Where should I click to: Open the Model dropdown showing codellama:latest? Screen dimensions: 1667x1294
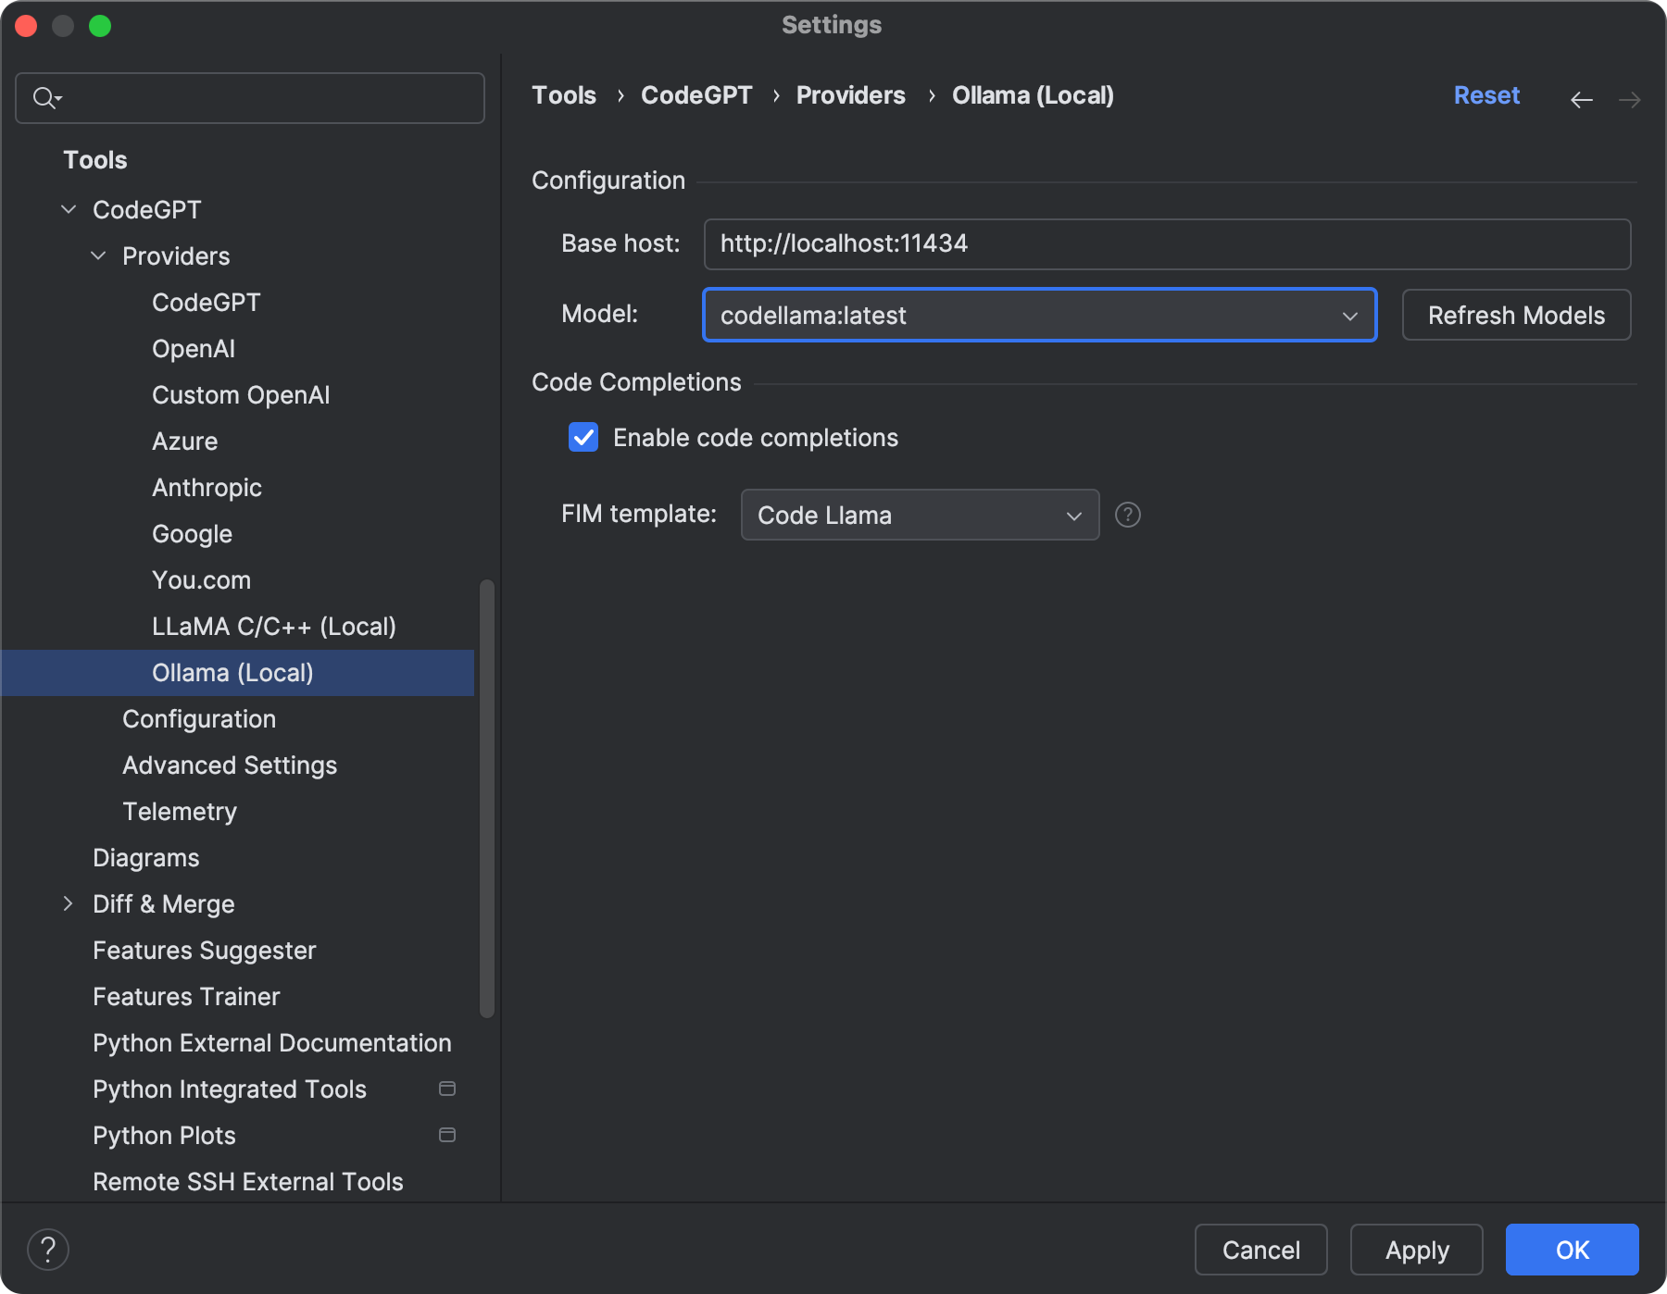click(1039, 316)
